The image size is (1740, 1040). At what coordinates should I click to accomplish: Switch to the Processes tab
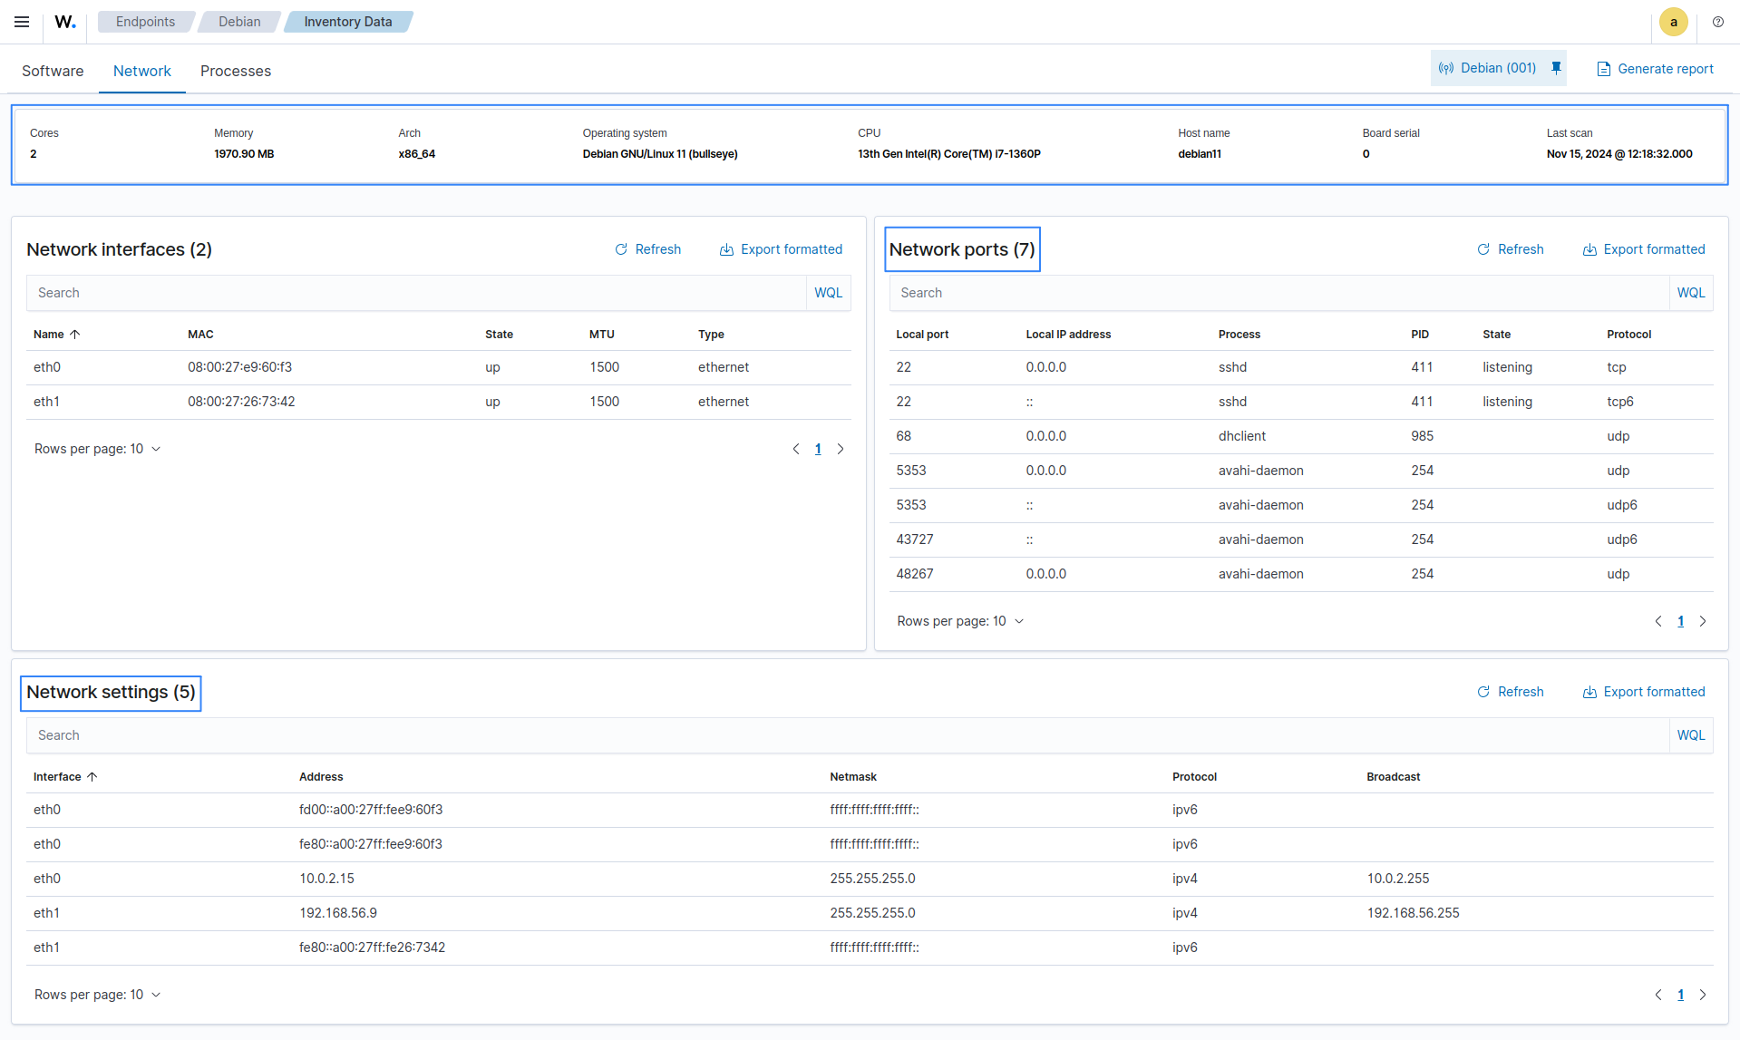(236, 71)
